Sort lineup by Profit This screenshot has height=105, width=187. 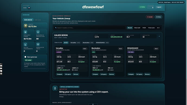coord(144,28)
